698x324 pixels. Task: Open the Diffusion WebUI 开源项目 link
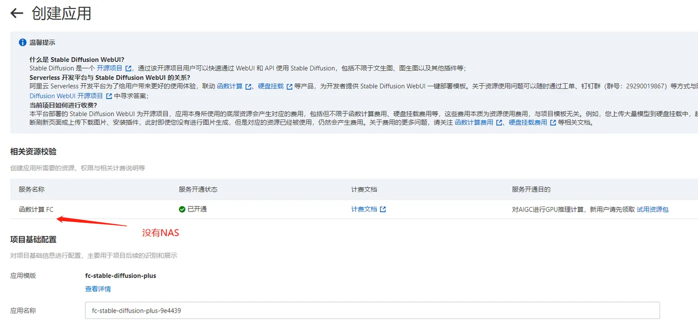tap(66, 96)
